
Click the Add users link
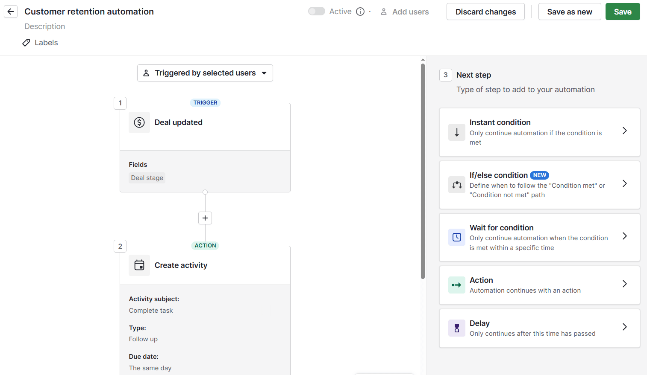coord(405,12)
